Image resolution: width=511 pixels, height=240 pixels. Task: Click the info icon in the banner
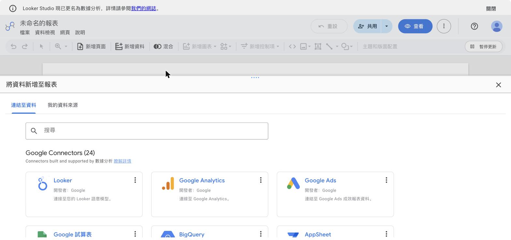[x=12, y=8]
